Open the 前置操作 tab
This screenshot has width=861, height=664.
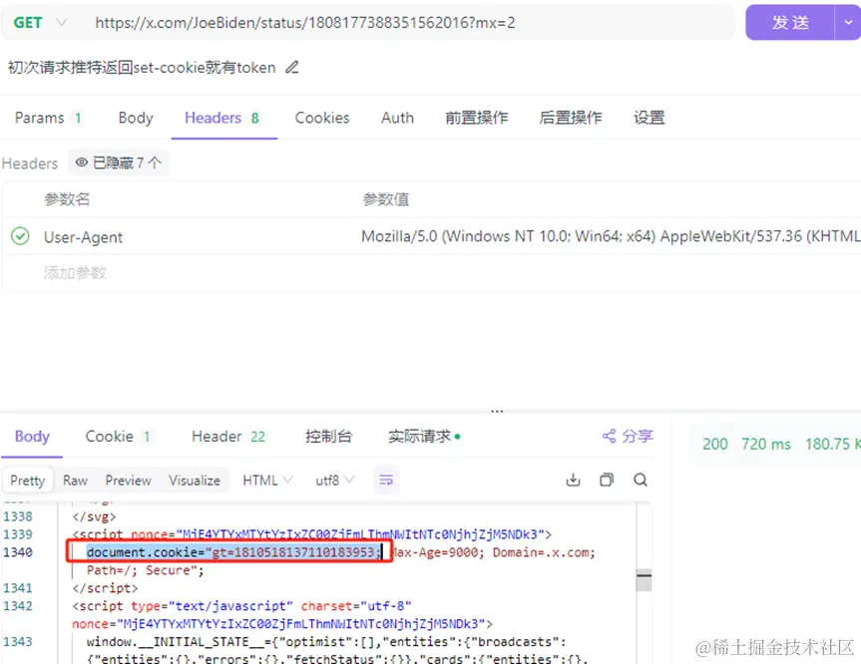point(476,118)
